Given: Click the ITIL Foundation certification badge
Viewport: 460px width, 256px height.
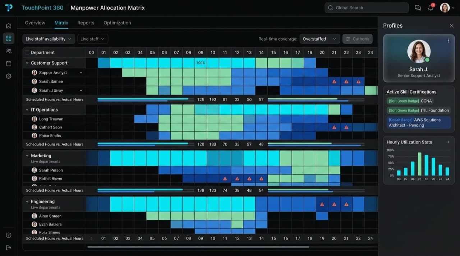Looking at the screenshot, I should [x=419, y=110].
